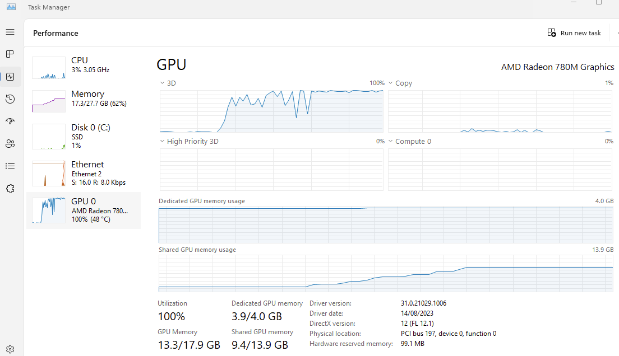Viewport: 619px width, 356px height.
Task: Open the Processes page icon
Action: coord(10,54)
